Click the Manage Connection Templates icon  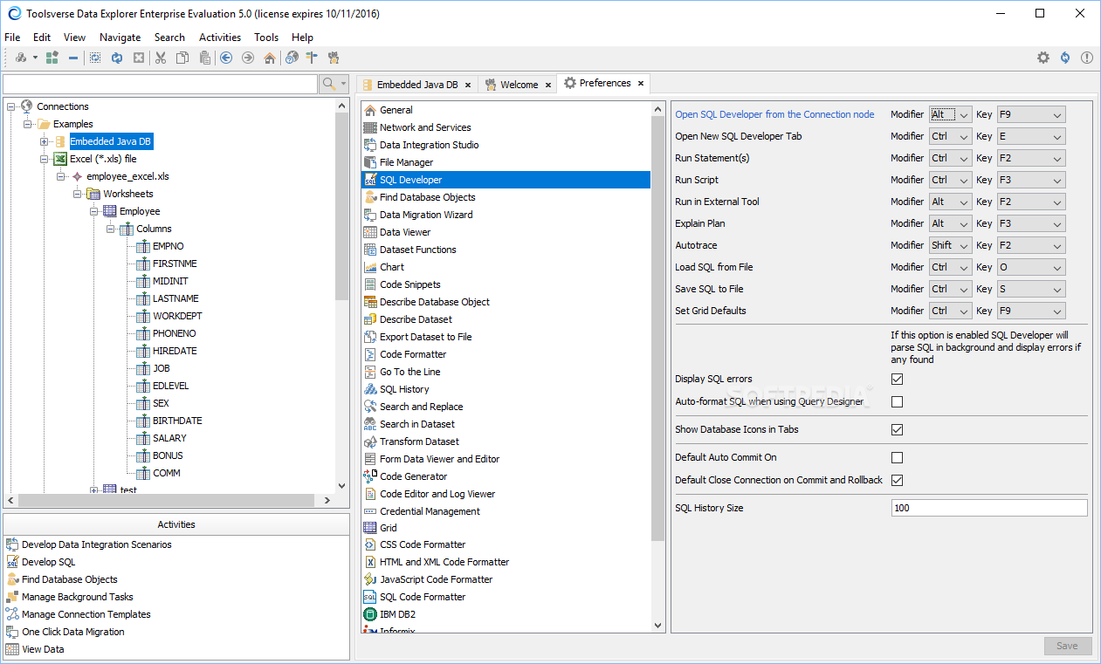click(x=12, y=614)
